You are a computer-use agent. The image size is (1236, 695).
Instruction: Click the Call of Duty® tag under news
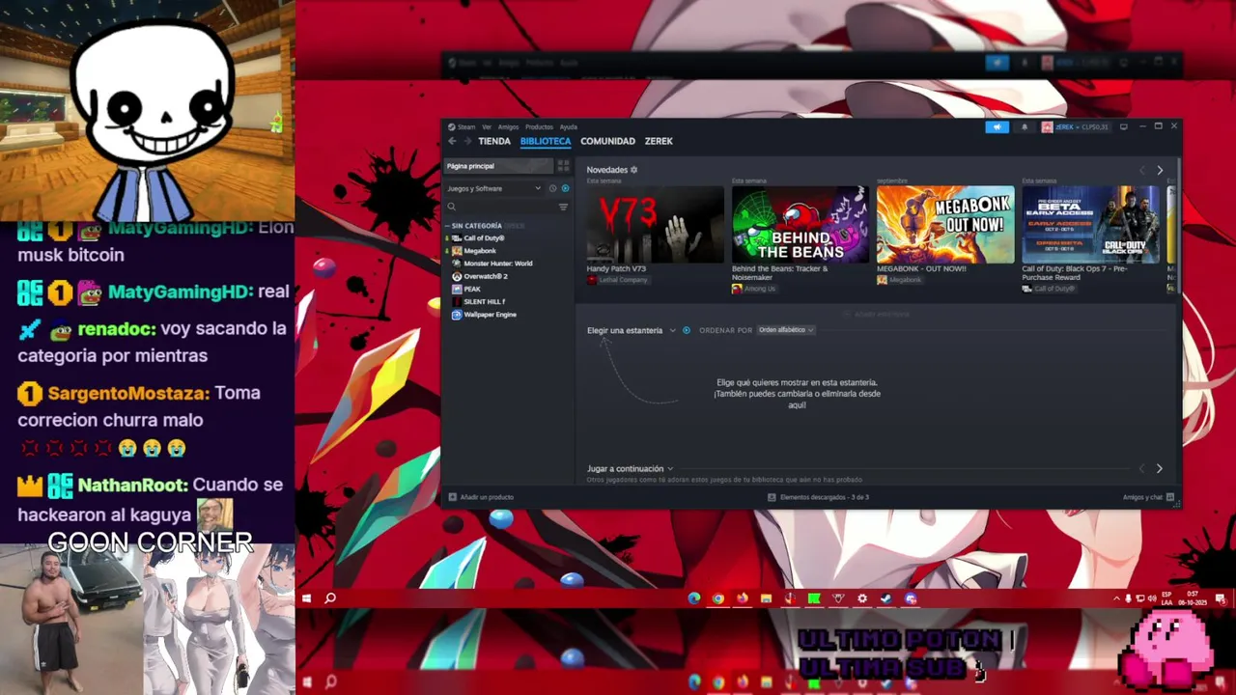click(1049, 289)
